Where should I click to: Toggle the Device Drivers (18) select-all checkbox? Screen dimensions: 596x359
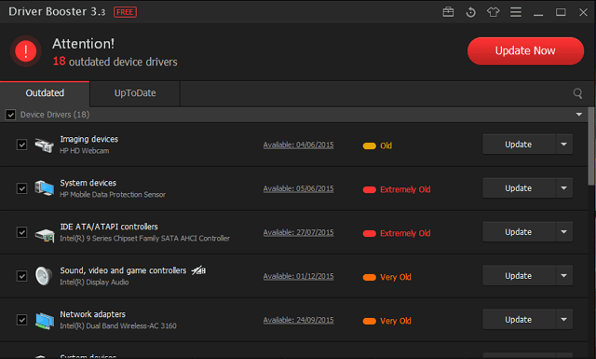(10, 115)
